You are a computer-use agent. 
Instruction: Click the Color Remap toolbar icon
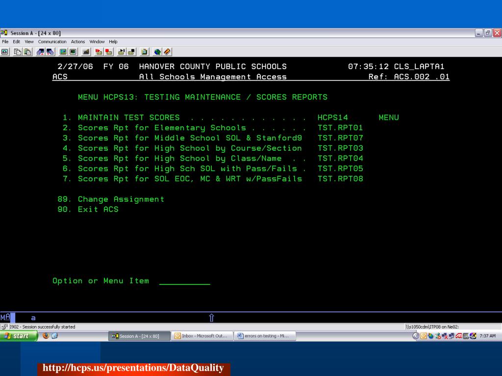tap(74, 52)
